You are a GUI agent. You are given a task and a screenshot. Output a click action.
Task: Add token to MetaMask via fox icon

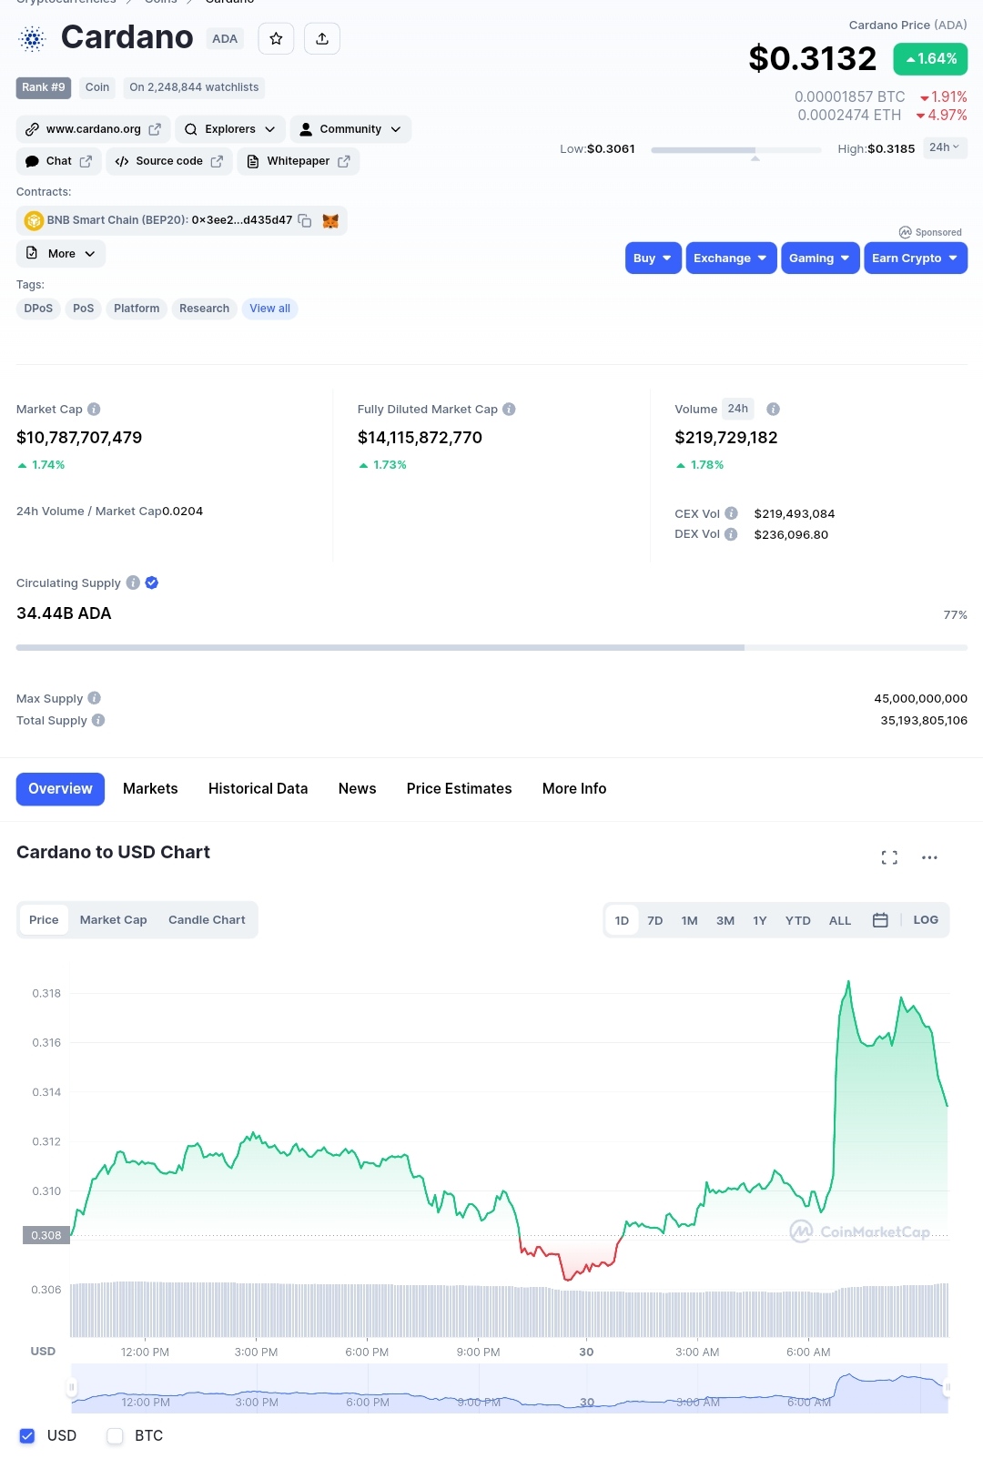coord(330,220)
